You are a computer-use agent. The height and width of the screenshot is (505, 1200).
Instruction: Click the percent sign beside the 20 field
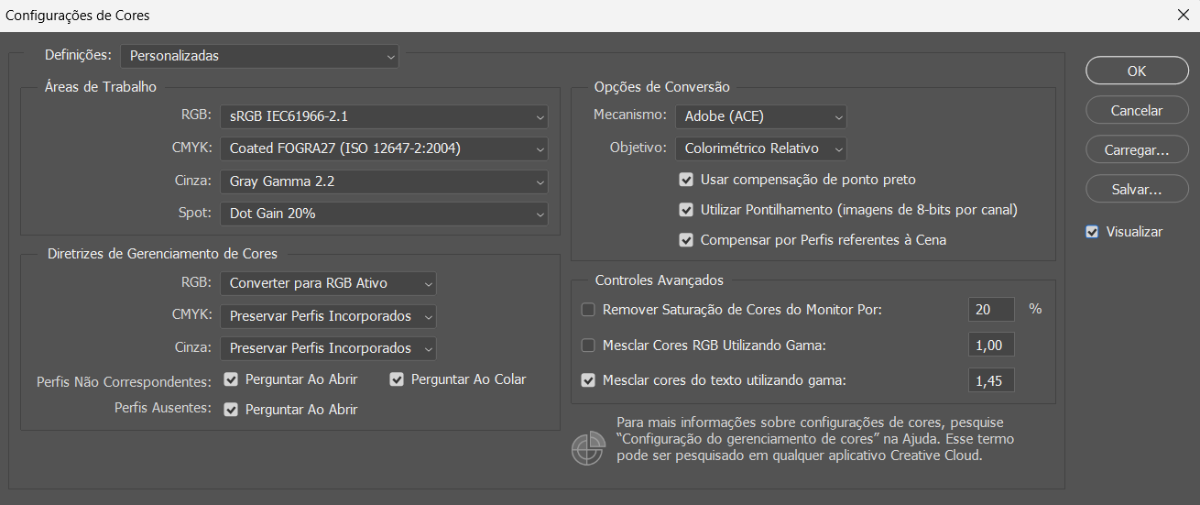[x=1035, y=309]
